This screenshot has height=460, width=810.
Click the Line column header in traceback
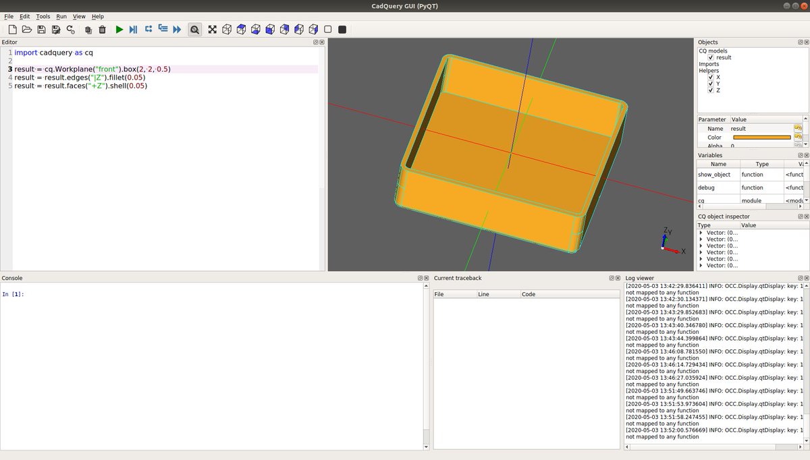[498, 295]
